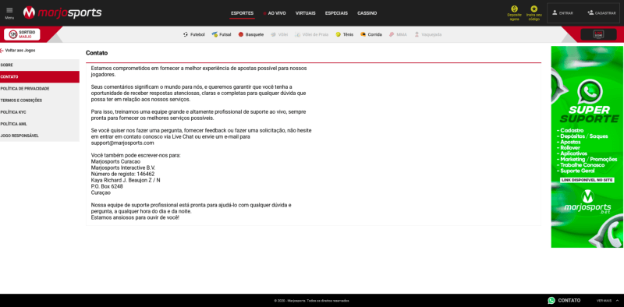Click the Super Suporte WhatsApp banner

tap(587, 147)
